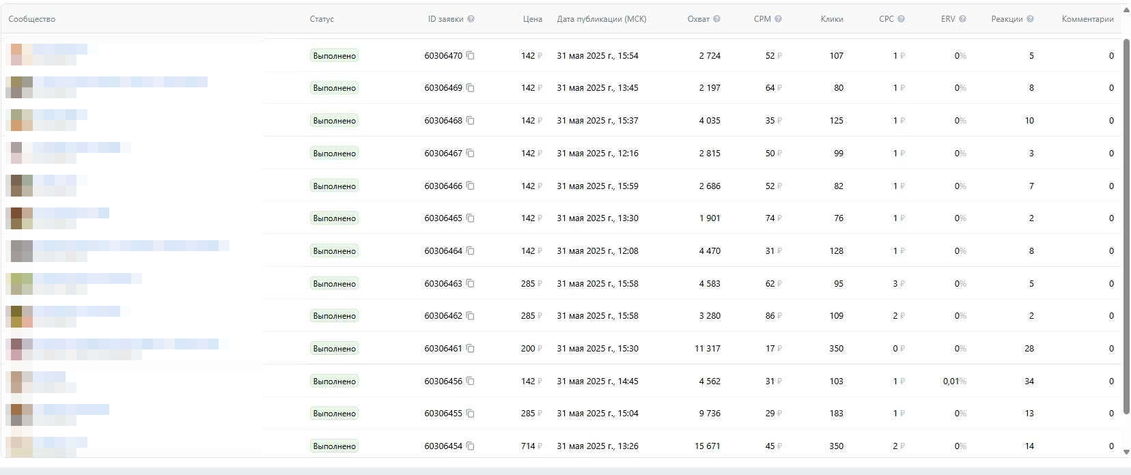Click help icon beside Реакции header
1131x475 pixels.
[x=1030, y=19]
